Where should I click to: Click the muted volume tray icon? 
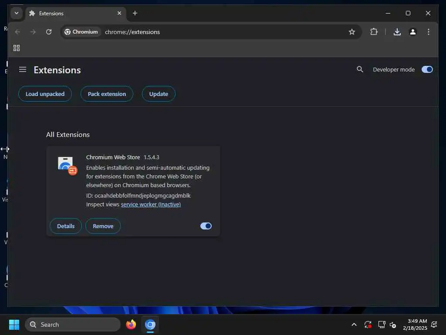(393, 325)
